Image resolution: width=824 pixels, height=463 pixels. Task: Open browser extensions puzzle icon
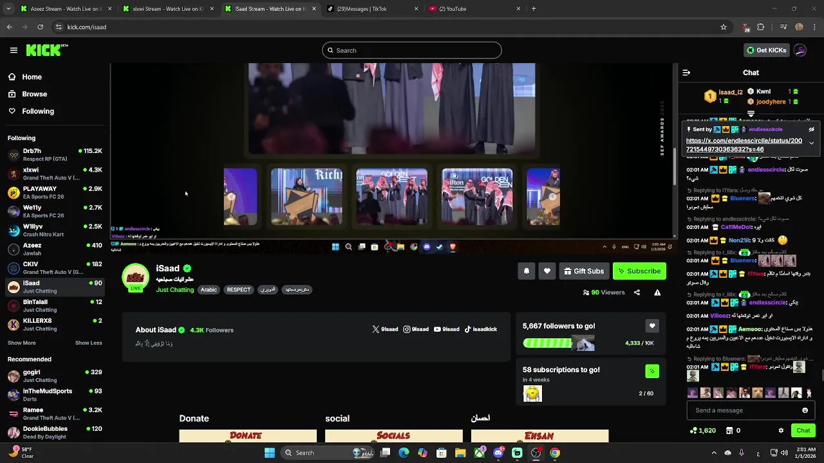tap(761, 27)
